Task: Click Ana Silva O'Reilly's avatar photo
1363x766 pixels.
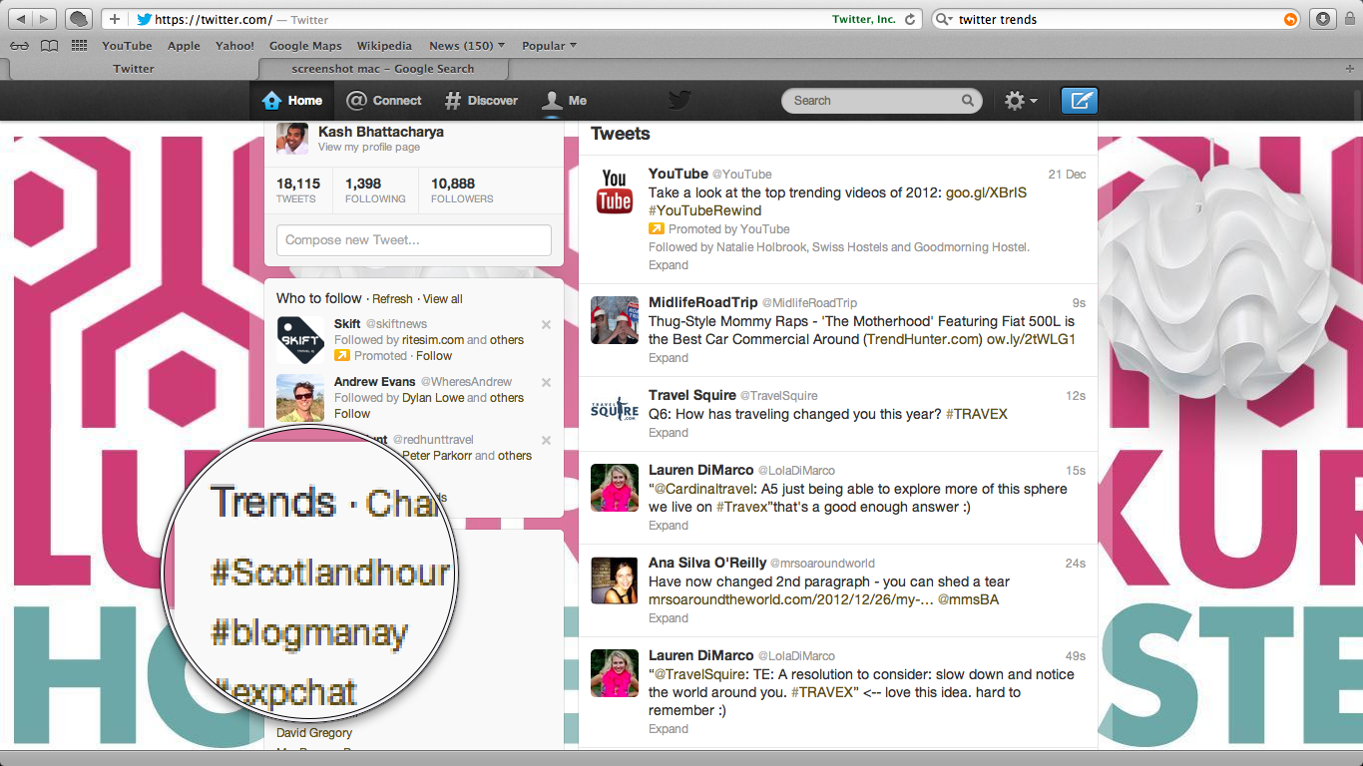Action: coord(615,580)
